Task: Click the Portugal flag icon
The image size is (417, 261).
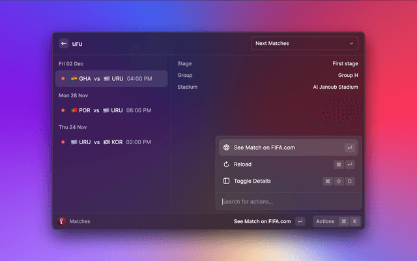Action: point(74,110)
